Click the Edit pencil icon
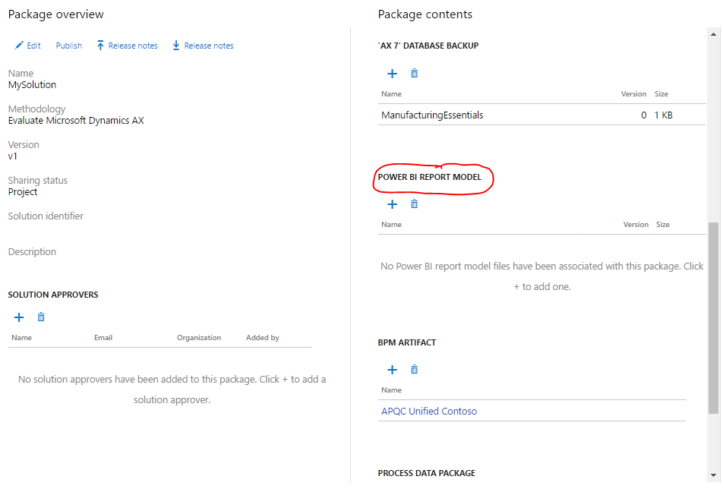 19,46
